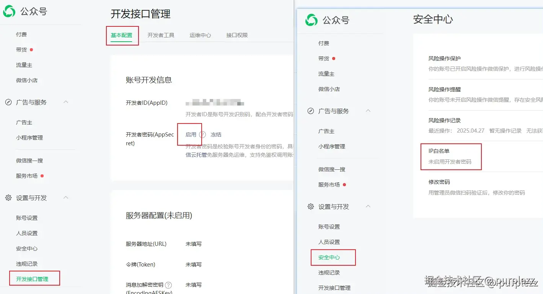543x294 pixels.
Task: Click the help icon next to 启用
Action: 202,135
